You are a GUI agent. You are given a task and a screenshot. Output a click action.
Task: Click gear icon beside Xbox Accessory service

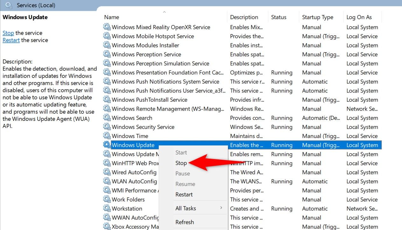coord(107,227)
